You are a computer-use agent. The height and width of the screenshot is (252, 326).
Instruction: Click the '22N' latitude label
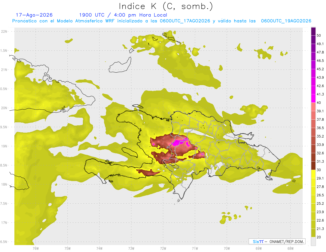[5, 31]
